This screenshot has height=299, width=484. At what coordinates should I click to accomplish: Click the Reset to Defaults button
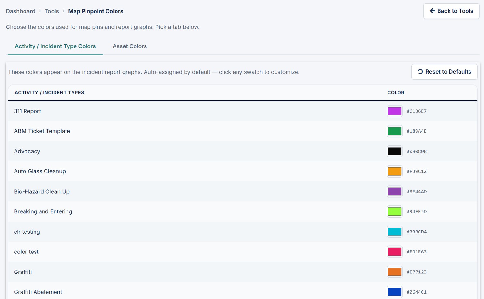pos(444,72)
